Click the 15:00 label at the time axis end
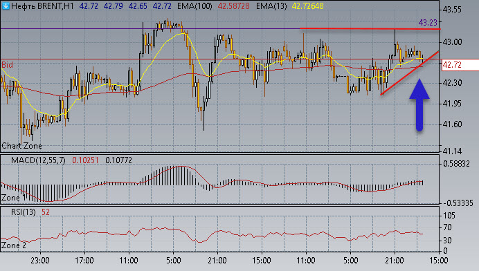 click(x=439, y=261)
